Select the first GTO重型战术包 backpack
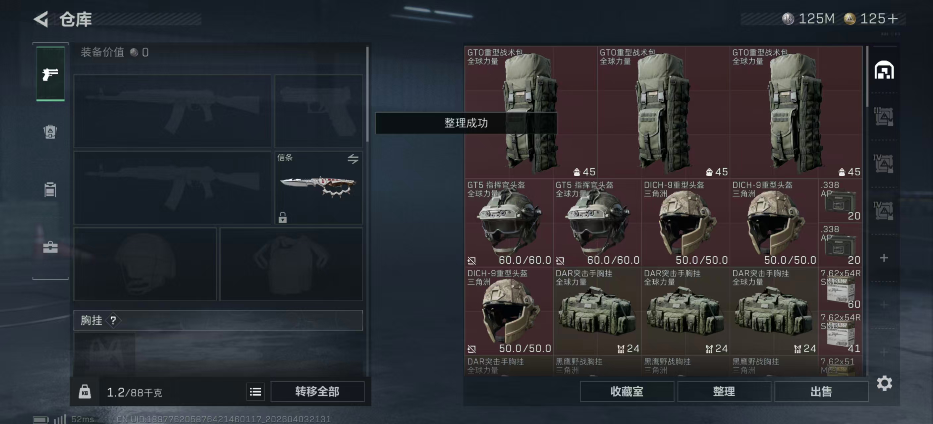The width and height of the screenshot is (933, 424). click(531, 112)
